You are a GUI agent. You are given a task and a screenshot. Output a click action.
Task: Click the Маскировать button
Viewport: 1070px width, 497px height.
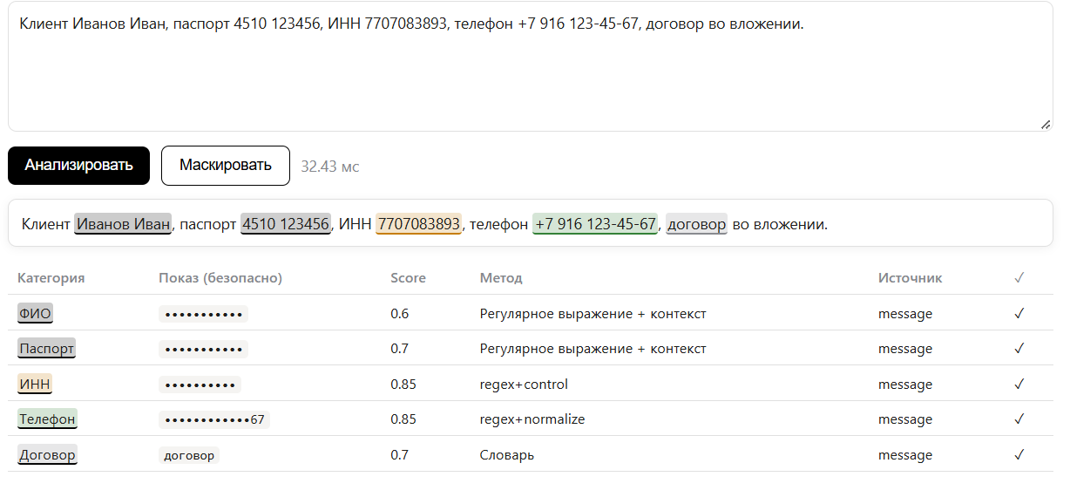(226, 166)
